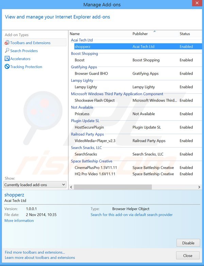Sort the list by Name column
Screen dimensions: 204x266
click(100, 34)
